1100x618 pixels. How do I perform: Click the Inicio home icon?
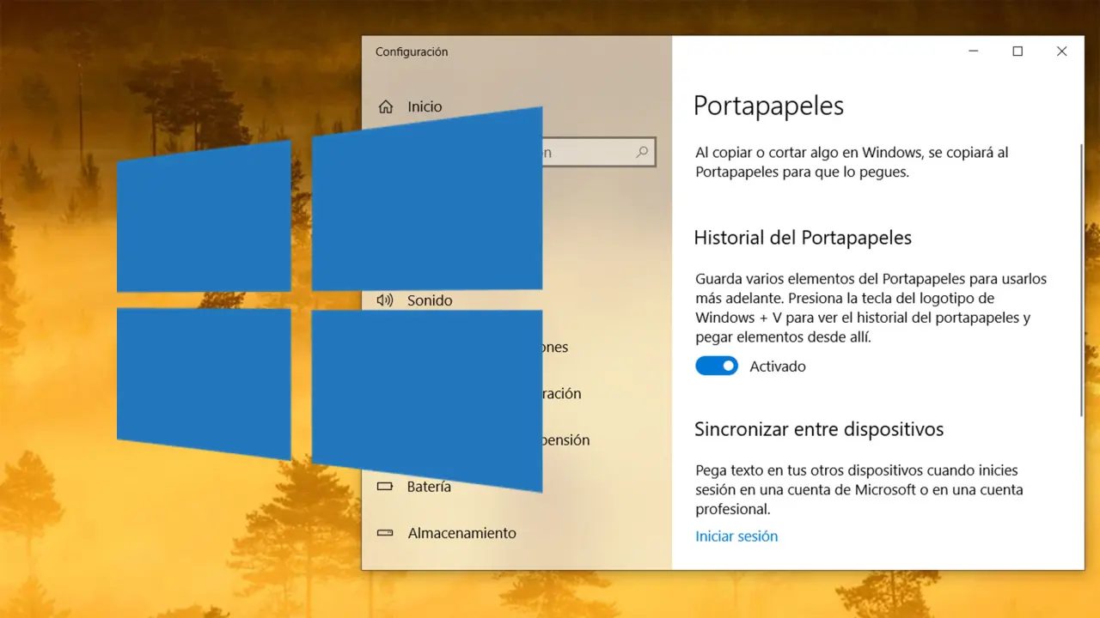click(386, 107)
